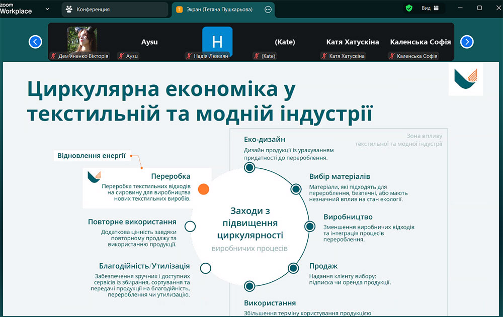Screen dimensions: 503x317
Task: Open the more options ellipsis on the screen tab
Action: coord(268,9)
